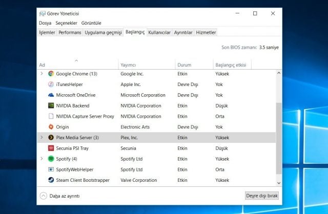This screenshot has height=214, width=328.
Task: Click the Steam Client Bootstrapper icon
Action: (x=51, y=180)
